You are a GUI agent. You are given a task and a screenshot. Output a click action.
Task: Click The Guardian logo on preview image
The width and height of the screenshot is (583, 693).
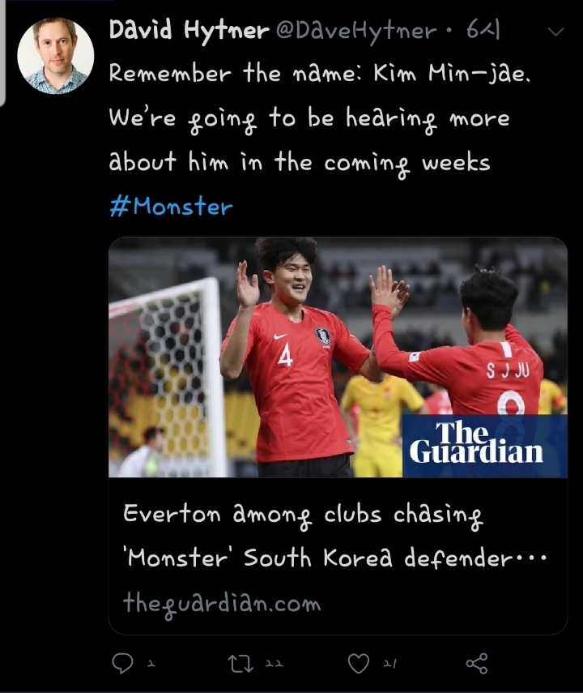(484, 446)
